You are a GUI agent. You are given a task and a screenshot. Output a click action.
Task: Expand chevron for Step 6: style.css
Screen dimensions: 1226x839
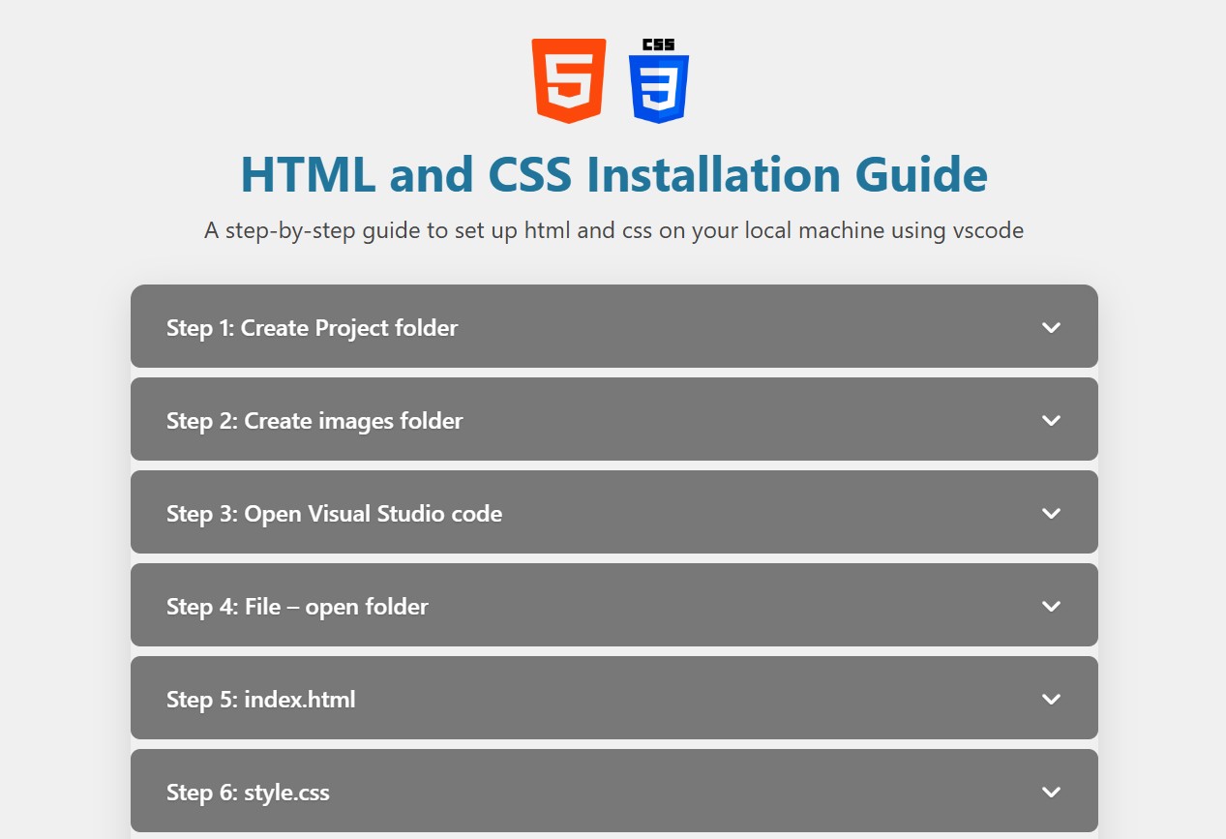[1051, 792]
